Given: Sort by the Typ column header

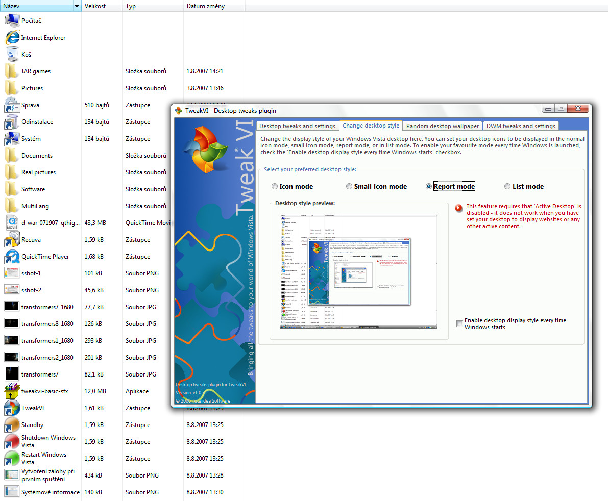Looking at the screenshot, I should pyautogui.click(x=153, y=6).
